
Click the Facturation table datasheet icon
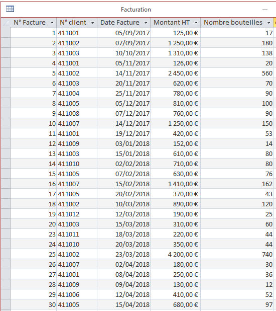10,9
